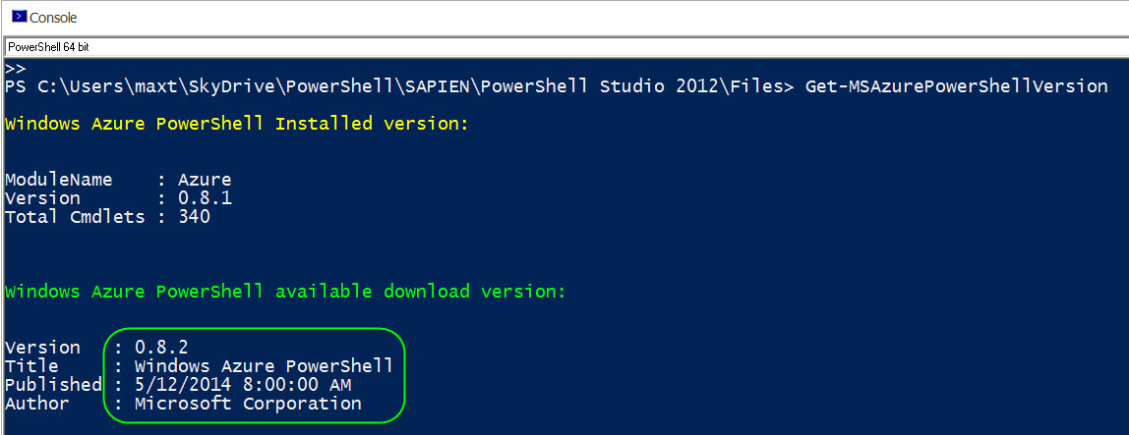Open the PowerShell 64 bit selector box

click(564, 47)
